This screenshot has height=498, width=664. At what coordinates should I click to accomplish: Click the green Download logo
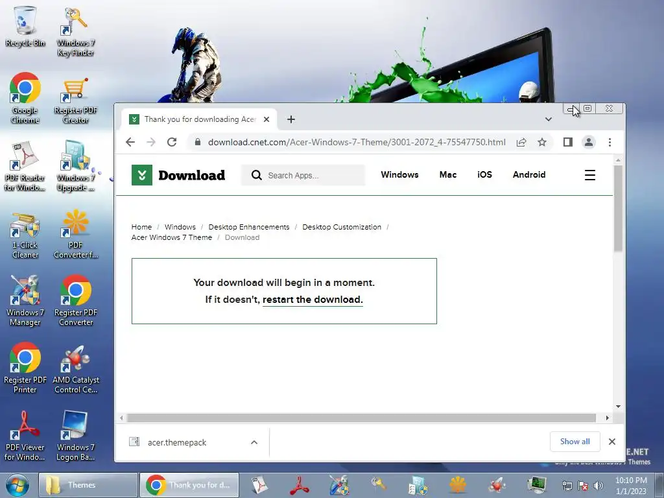point(178,175)
